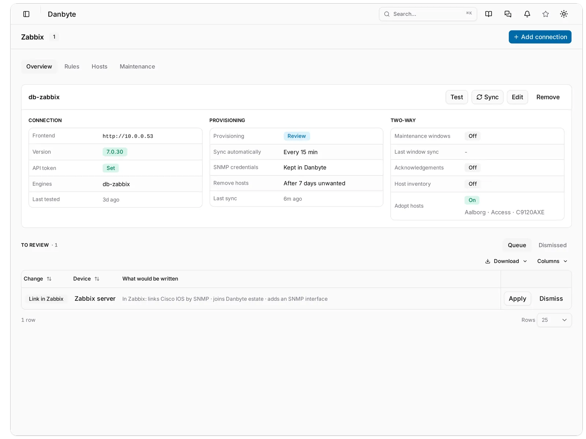586x439 pixels.
Task: Switch to the Rules tab
Action: click(x=72, y=66)
